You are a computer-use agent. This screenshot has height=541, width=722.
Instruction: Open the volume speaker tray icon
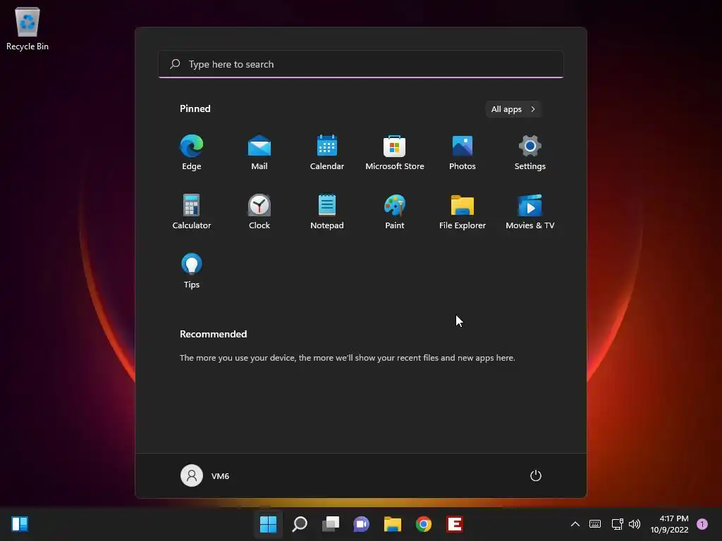pos(635,524)
